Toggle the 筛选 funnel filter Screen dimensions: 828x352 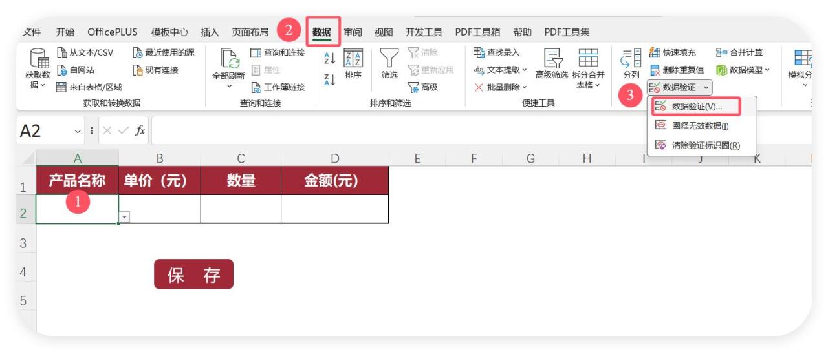pos(389,63)
